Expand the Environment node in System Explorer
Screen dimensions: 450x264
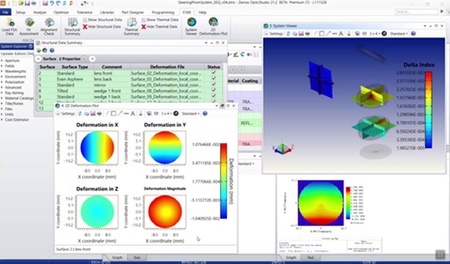click(x=2, y=77)
